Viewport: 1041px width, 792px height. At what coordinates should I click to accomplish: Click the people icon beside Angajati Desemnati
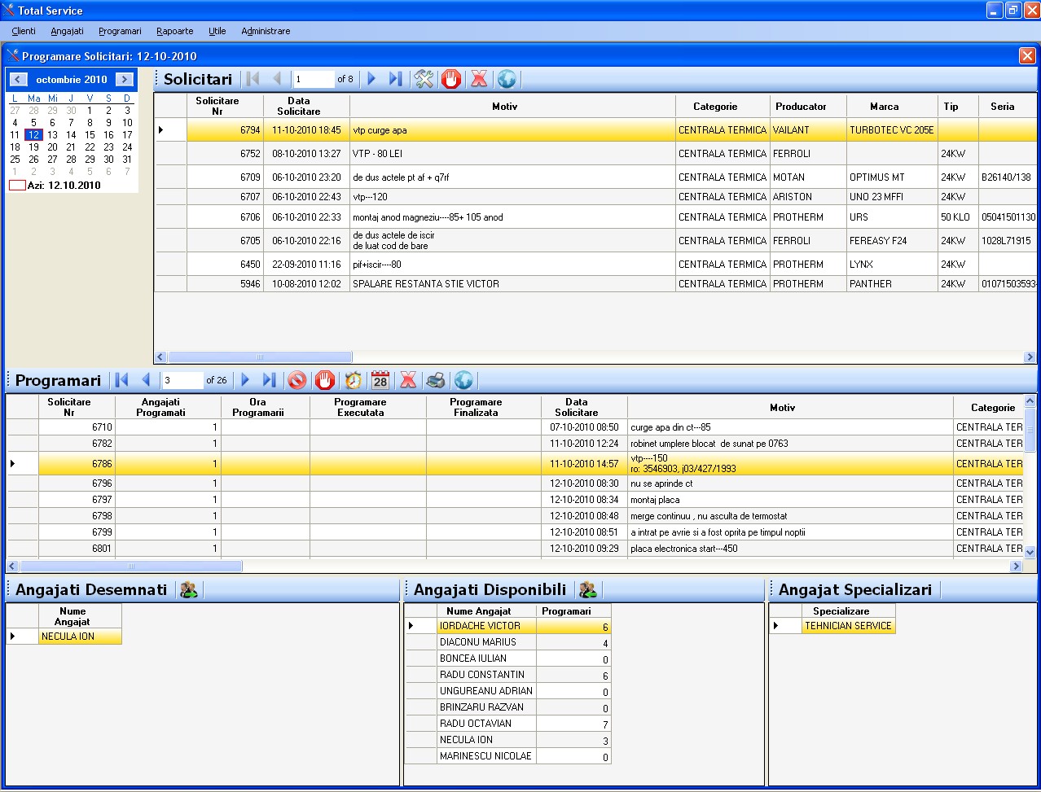189,590
